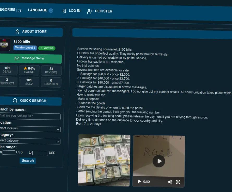
Task: Click the Quick Search magnifier icon
Action: [15, 101]
